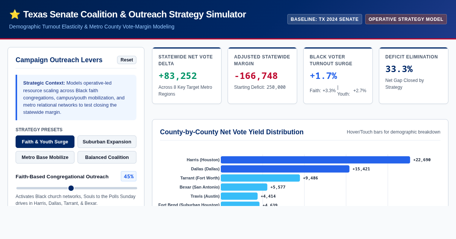Image resolution: width=456 pixels, height=239 pixels.
Task: Click the +83,252 statewide net vote delta
Action: [177, 76]
